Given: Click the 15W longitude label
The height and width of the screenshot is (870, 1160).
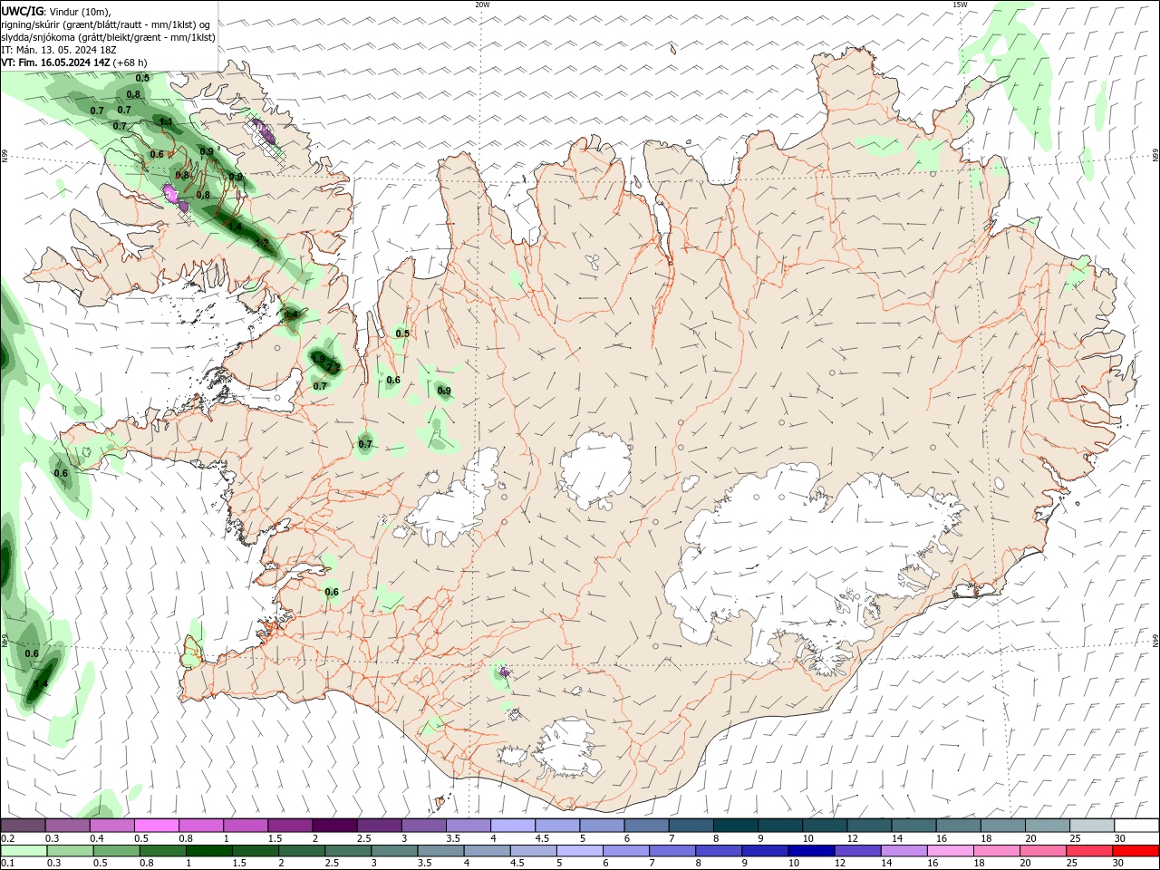Looking at the screenshot, I should coord(960,5).
